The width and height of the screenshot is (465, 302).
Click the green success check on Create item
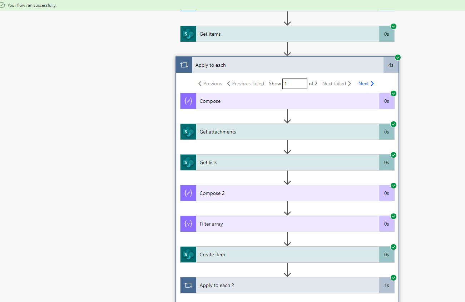[394, 247]
